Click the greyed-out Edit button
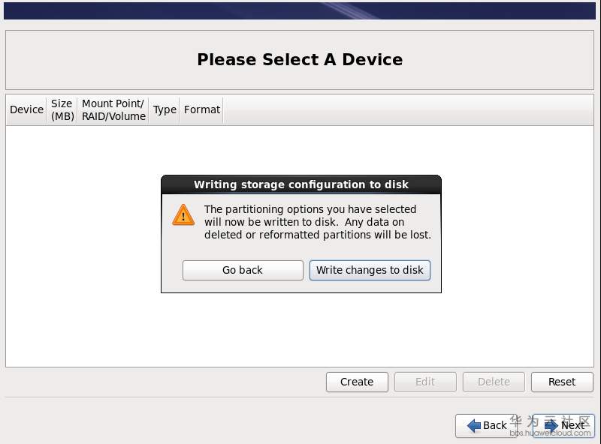 coord(425,382)
